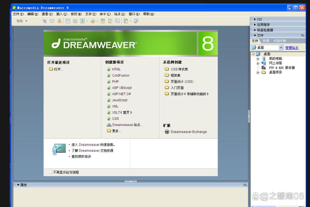Select the comment insert icon
The image size is (310, 207).
click(116, 21)
